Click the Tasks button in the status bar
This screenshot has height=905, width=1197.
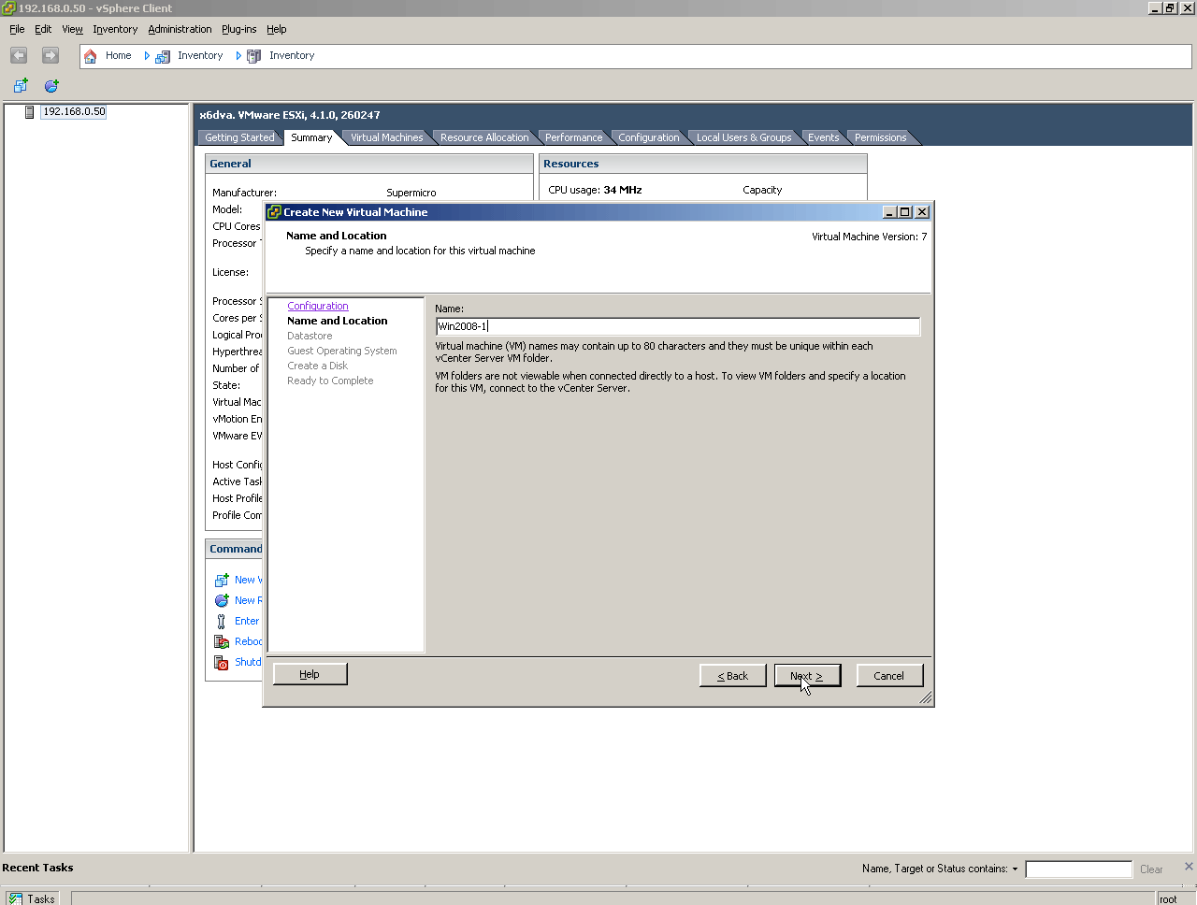point(32,898)
